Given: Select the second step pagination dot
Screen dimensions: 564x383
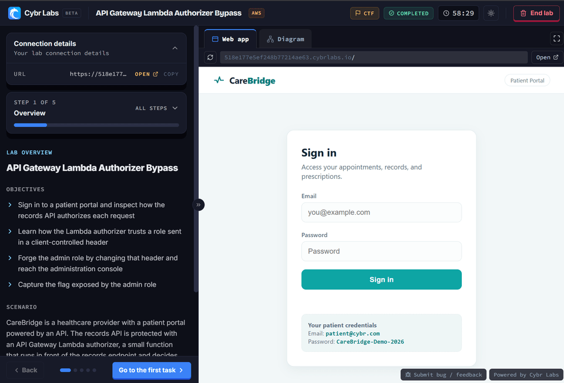Looking at the screenshot, I should click(76, 370).
